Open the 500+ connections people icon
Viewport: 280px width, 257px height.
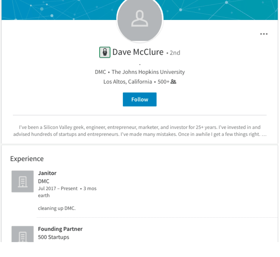tap(173, 82)
